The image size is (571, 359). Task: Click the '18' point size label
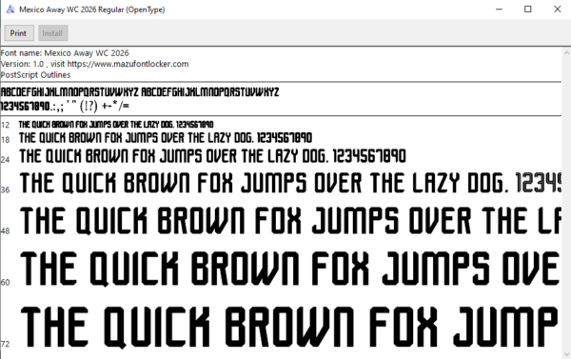pos(5,140)
